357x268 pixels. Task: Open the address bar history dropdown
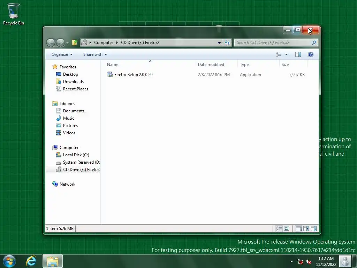pyautogui.click(x=219, y=43)
